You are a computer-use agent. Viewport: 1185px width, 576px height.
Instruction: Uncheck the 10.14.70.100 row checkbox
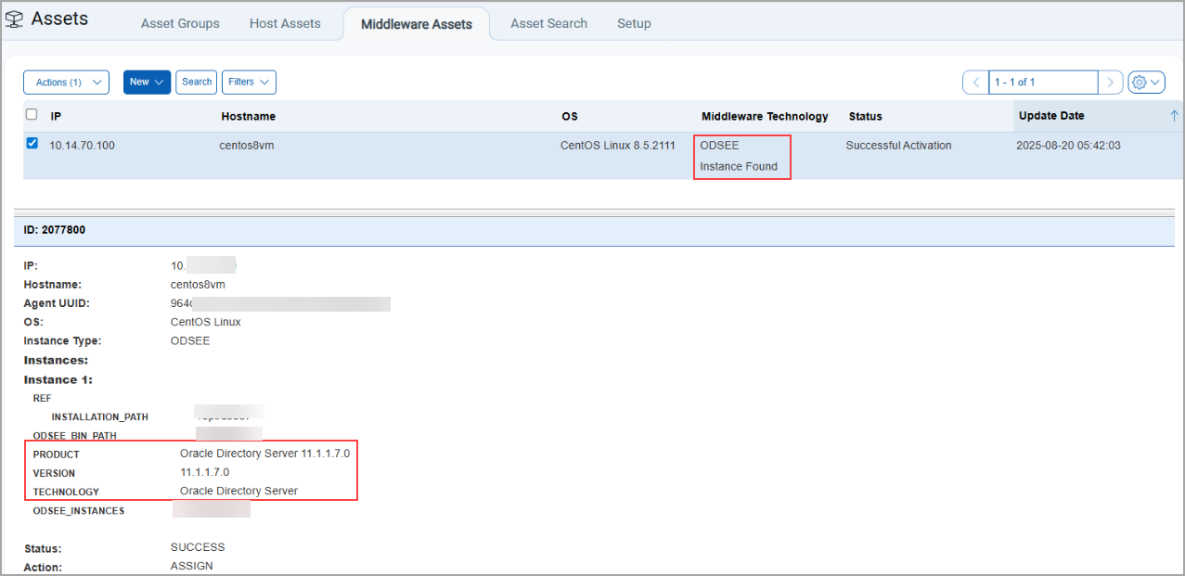pos(32,144)
